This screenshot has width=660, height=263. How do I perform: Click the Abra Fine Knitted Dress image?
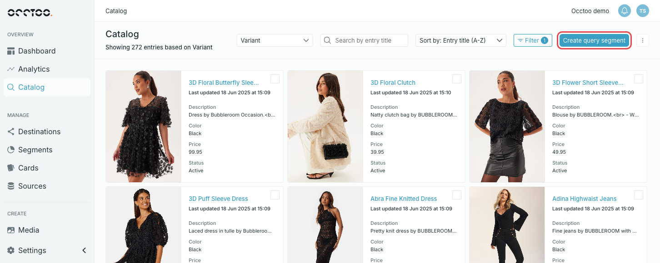click(325, 225)
